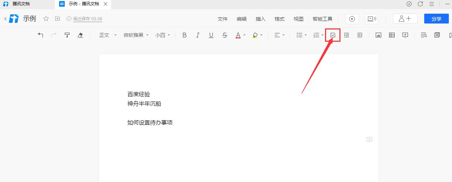Insert a numbered list

coord(316,35)
